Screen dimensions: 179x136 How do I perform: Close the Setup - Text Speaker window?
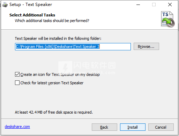(170, 5)
